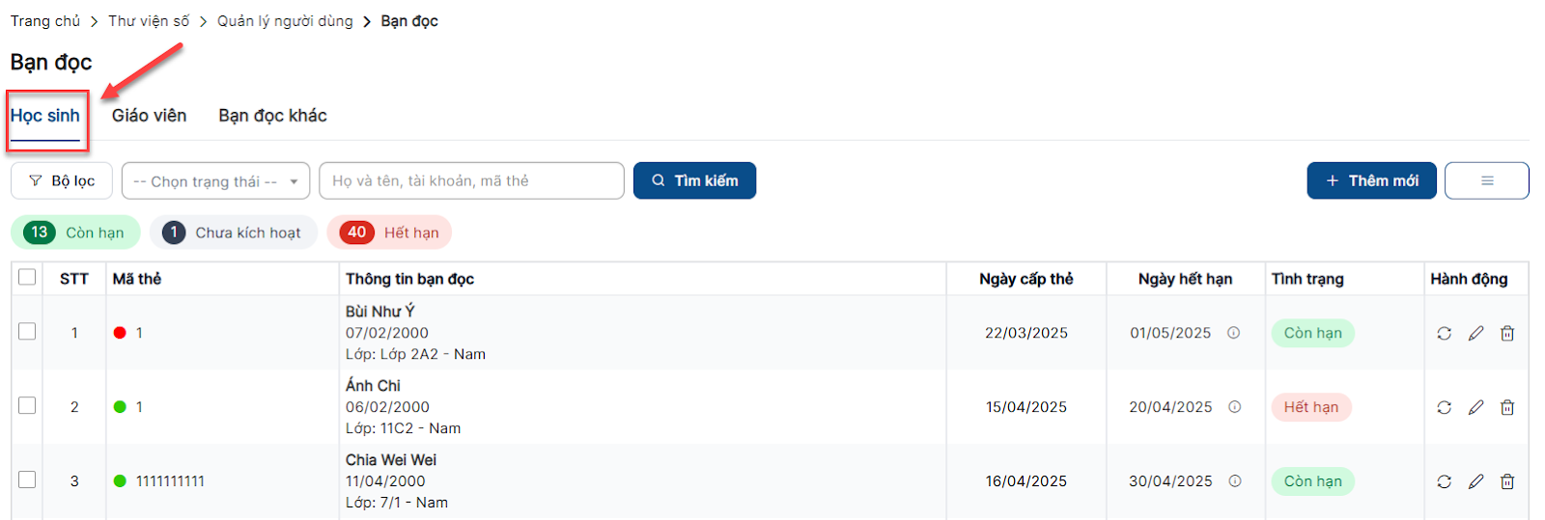Click the red status dot in row 1
This screenshot has width=1545, height=520.
[120, 333]
